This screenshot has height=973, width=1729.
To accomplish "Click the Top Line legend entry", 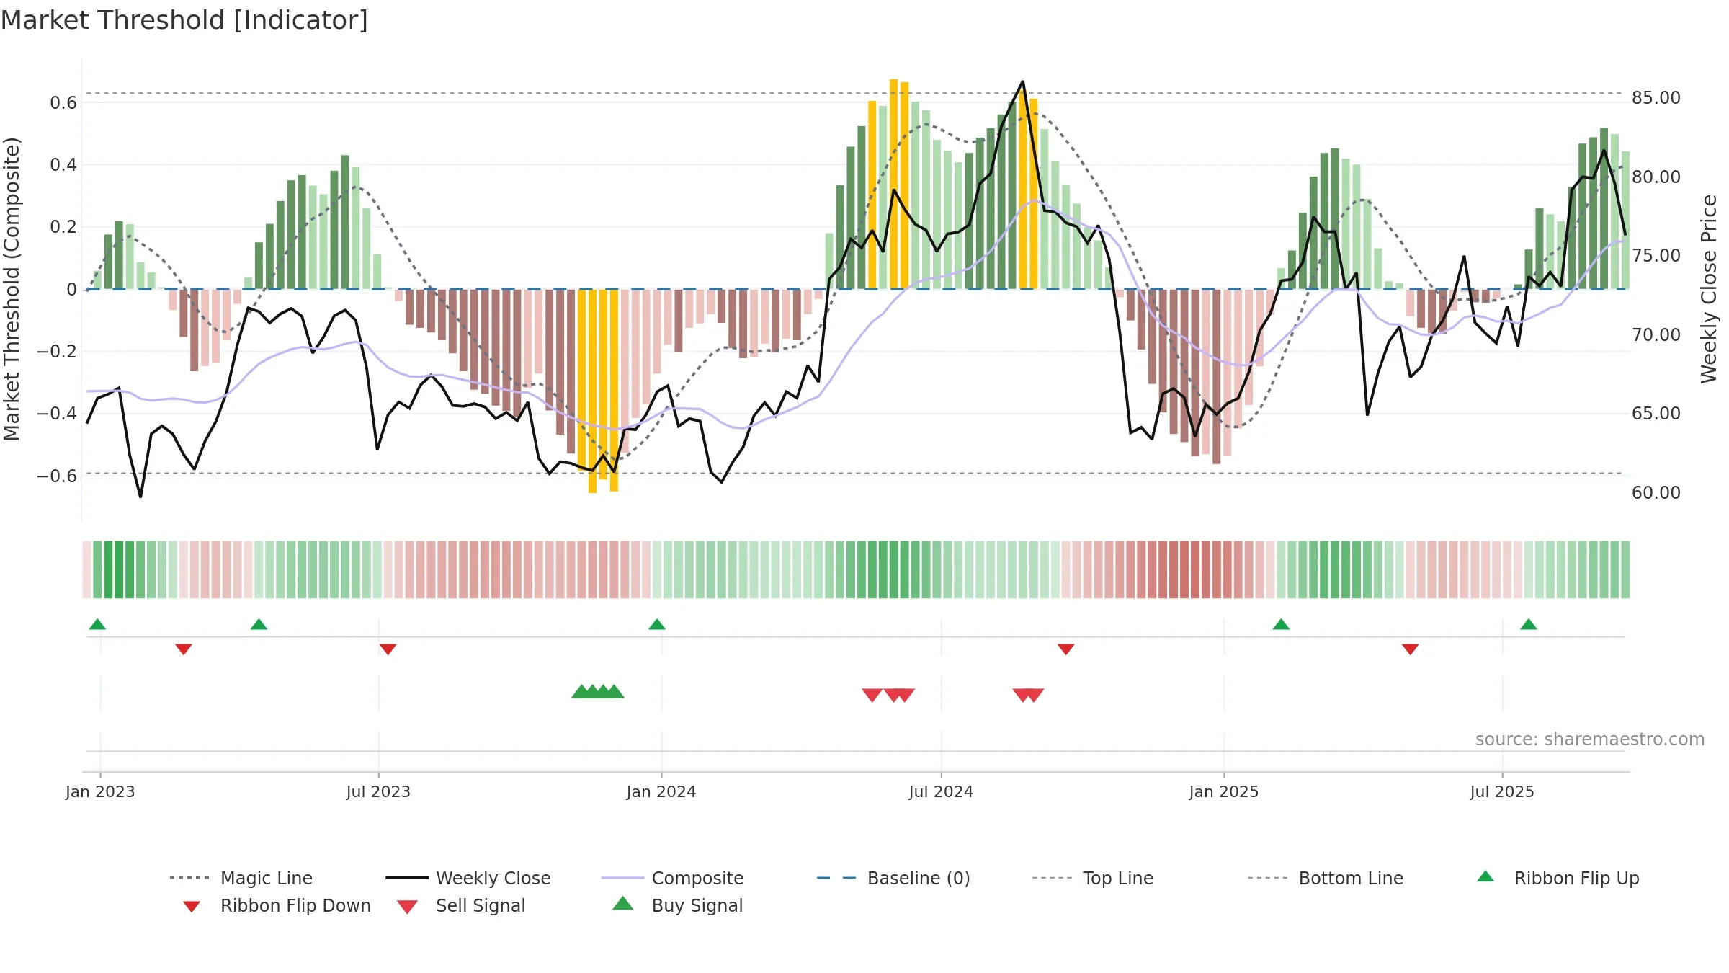I will coord(1092,878).
